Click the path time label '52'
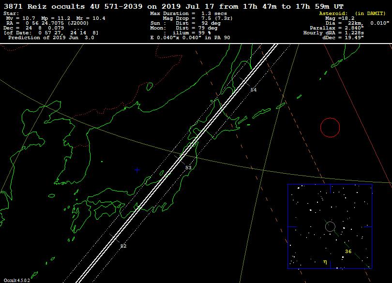The height and width of the screenshot is (283, 392). click(x=123, y=246)
